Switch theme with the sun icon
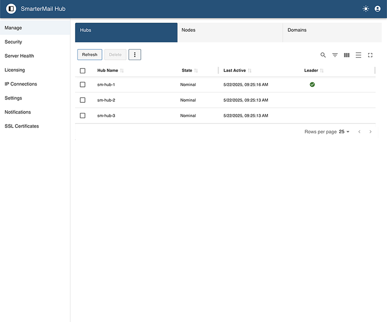This screenshot has height=322, width=387. point(366,9)
